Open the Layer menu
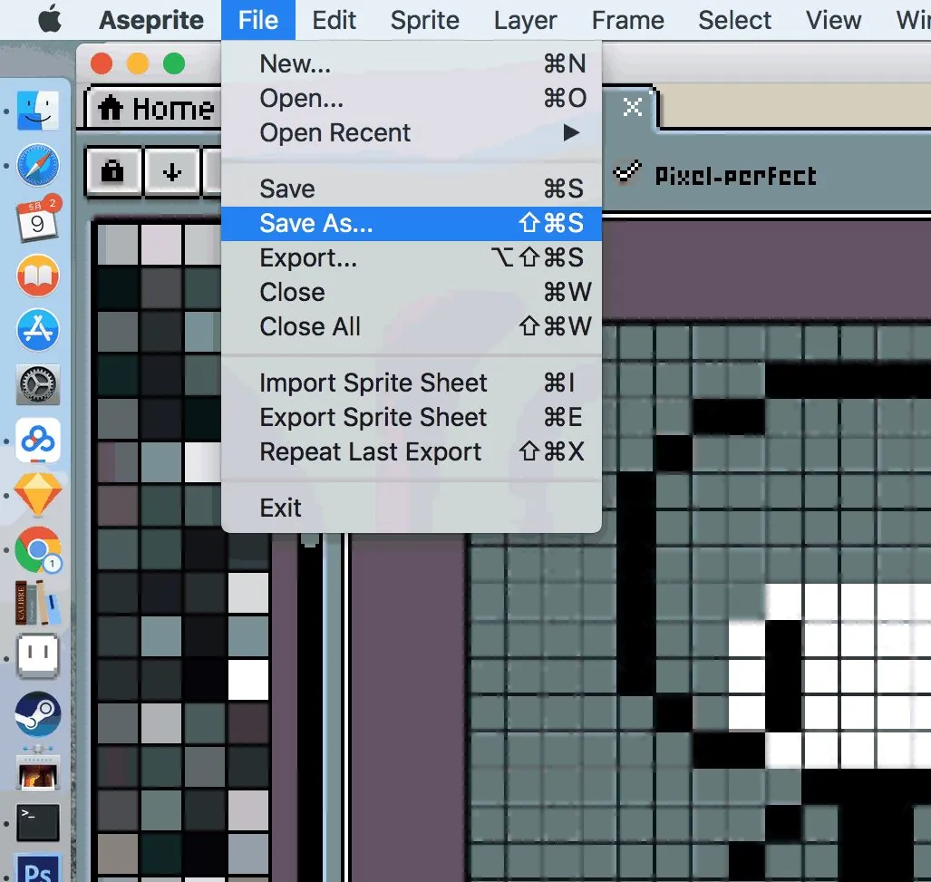The image size is (931, 882). click(x=526, y=20)
